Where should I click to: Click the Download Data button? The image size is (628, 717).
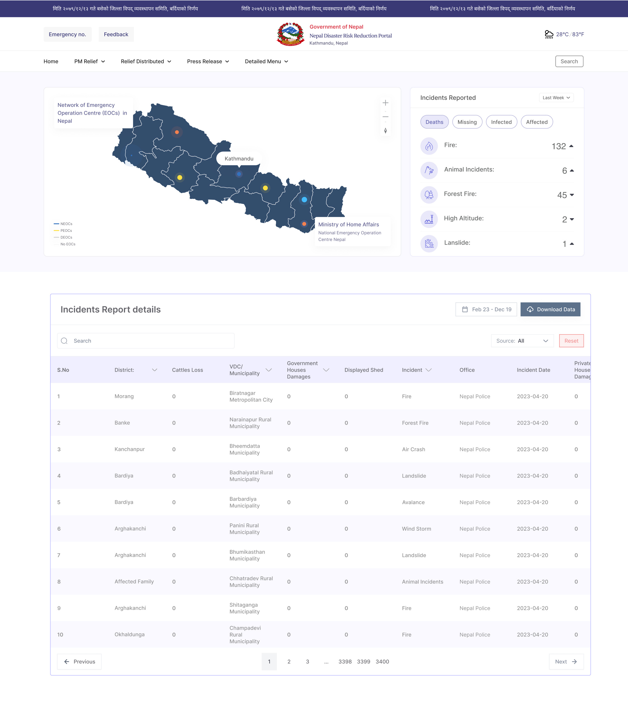(x=550, y=309)
